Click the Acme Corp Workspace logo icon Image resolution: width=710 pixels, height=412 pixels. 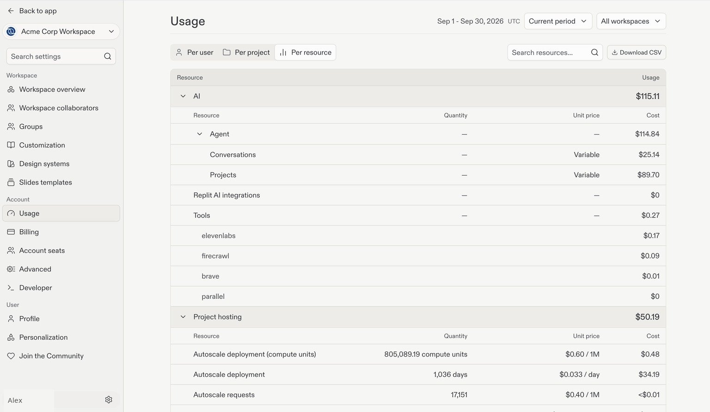[x=11, y=31]
